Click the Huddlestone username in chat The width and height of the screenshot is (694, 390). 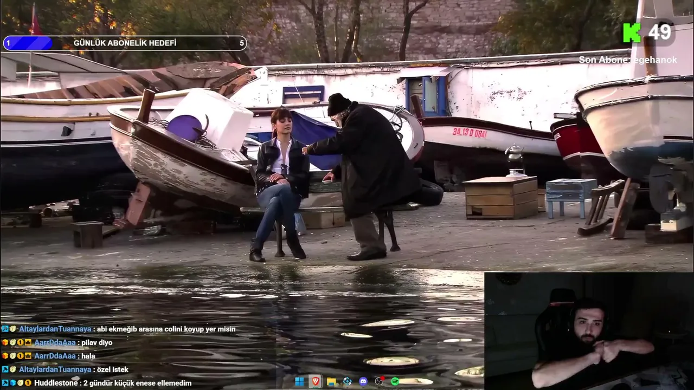57,383
